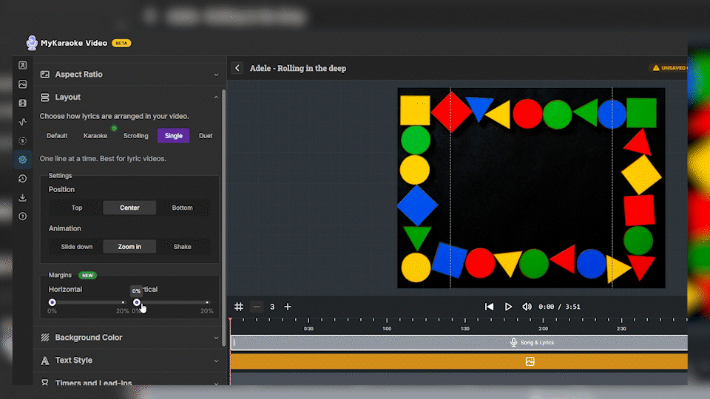
Task: Click the Horizontal margin slider handle
Action: 52,302
